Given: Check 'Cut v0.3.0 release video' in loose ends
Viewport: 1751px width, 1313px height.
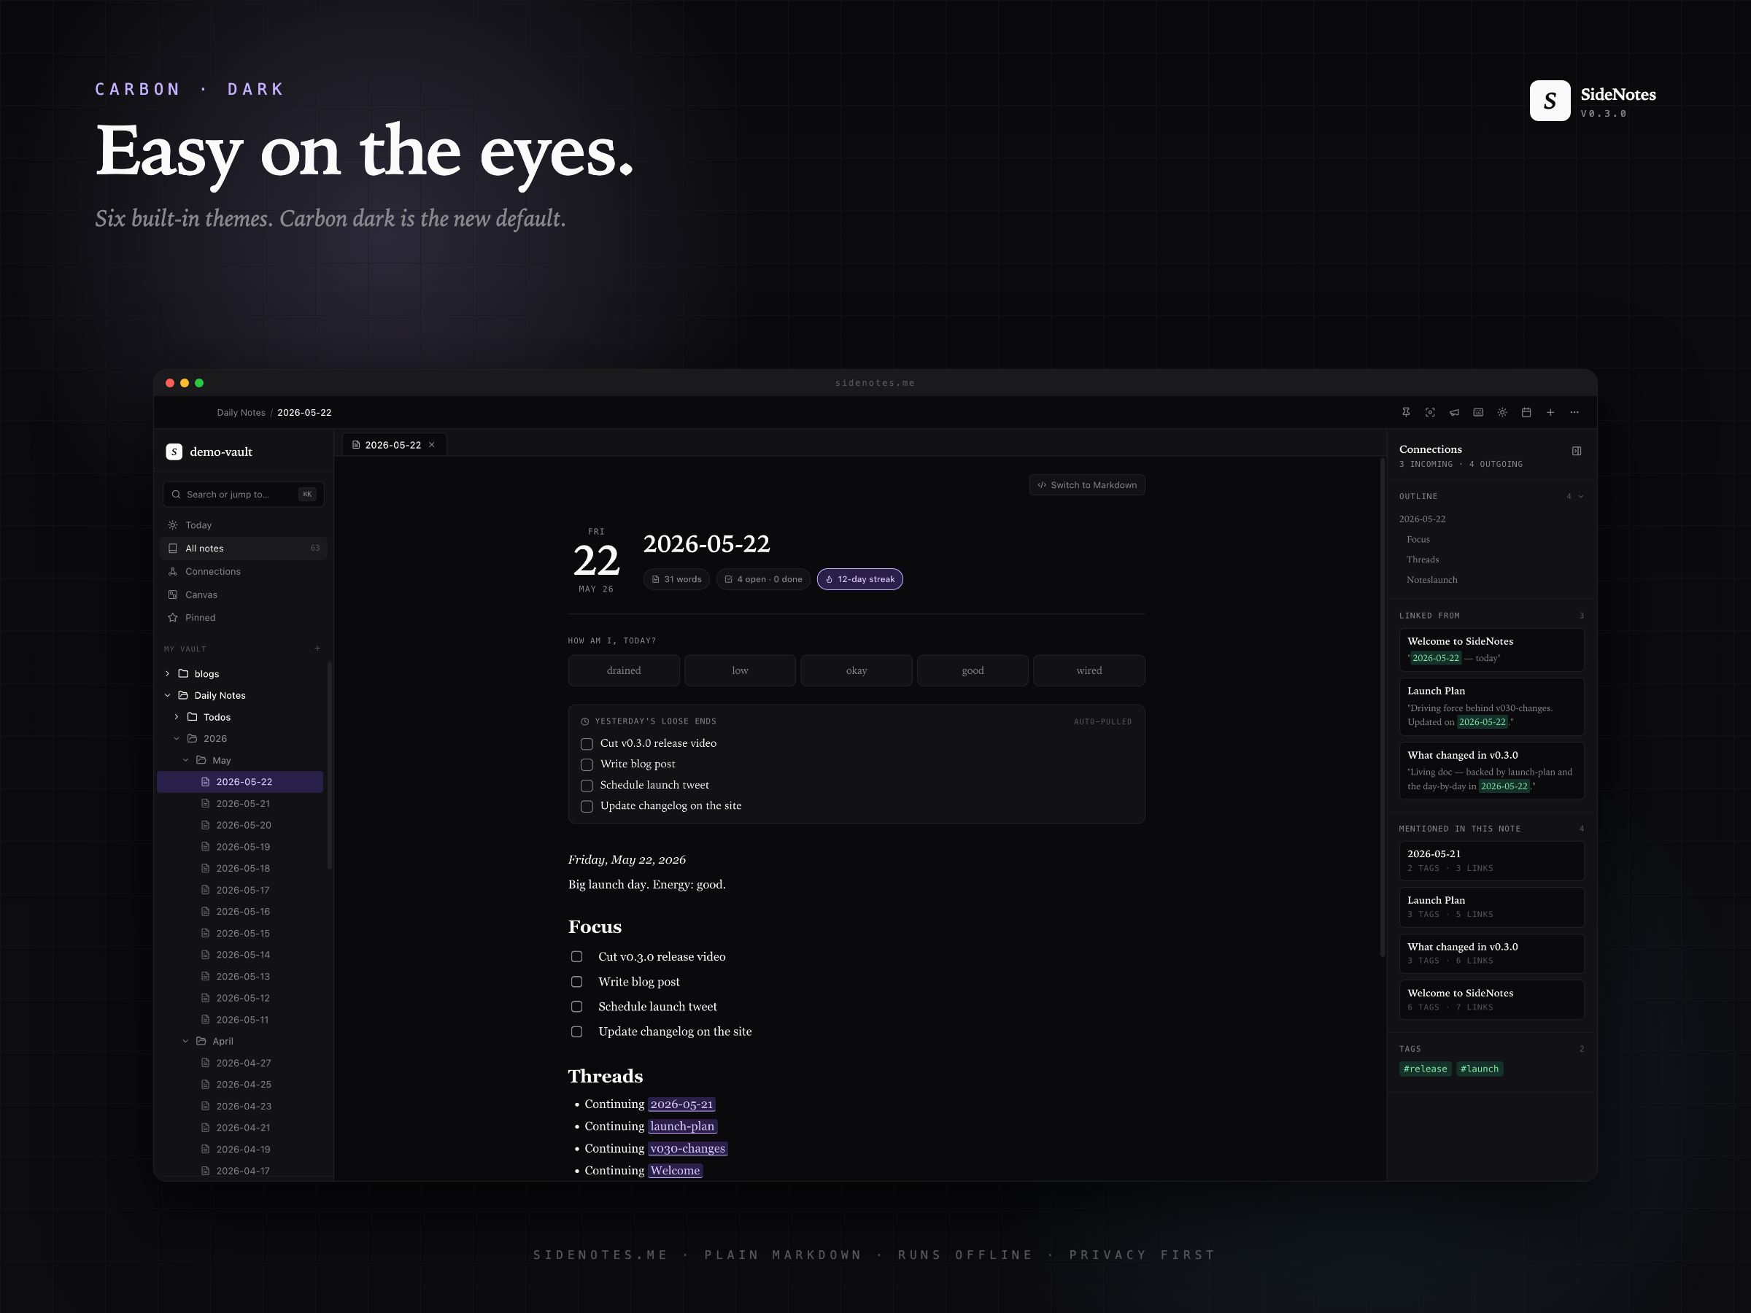Looking at the screenshot, I should tap(587, 744).
